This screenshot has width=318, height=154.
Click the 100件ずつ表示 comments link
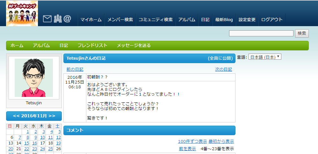(192, 142)
